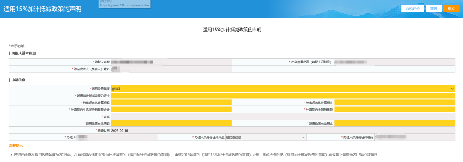The height and width of the screenshot is (162, 463).
Task: Select the 适用政策有效期止 field
Action: click(395, 123)
